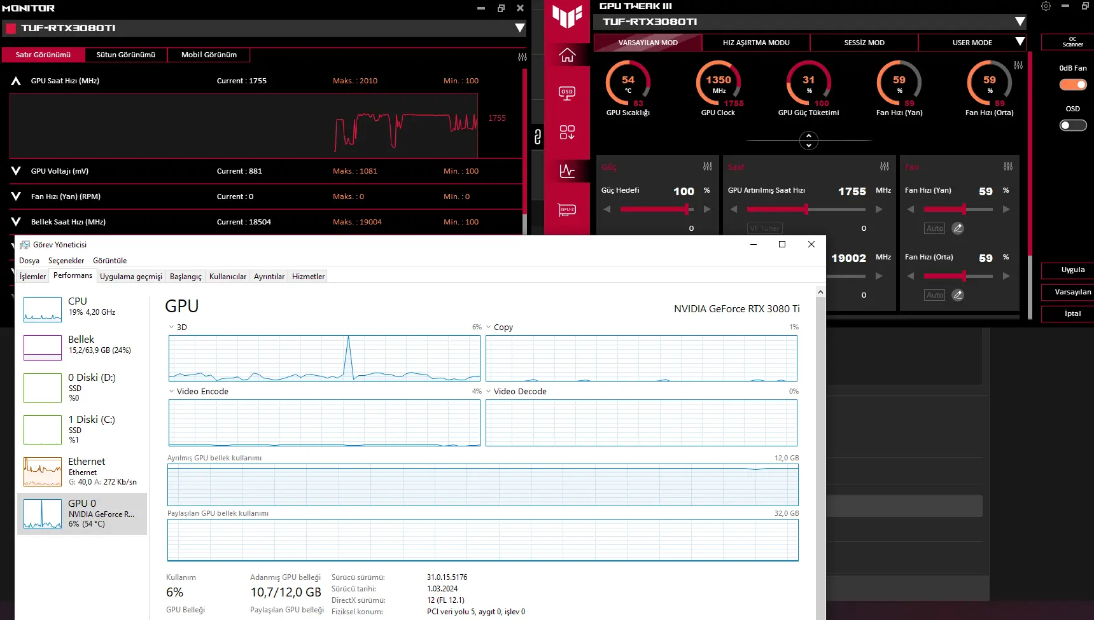Image resolution: width=1094 pixels, height=620 pixels.
Task: Open Fan panel settings icon
Action: (x=1008, y=167)
